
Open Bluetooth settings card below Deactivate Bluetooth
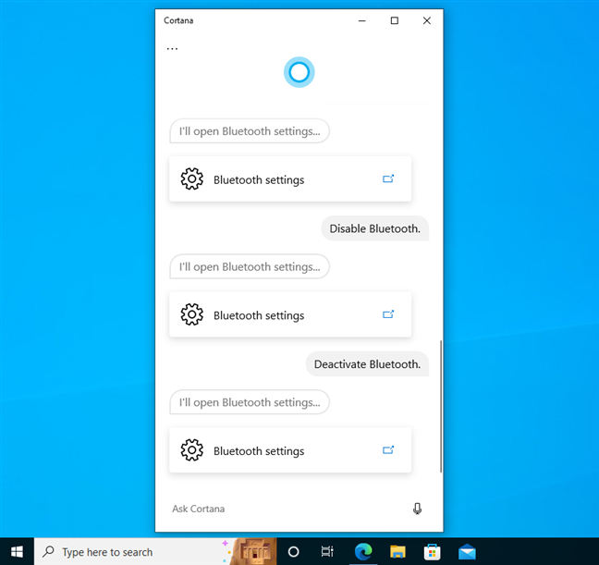290,450
